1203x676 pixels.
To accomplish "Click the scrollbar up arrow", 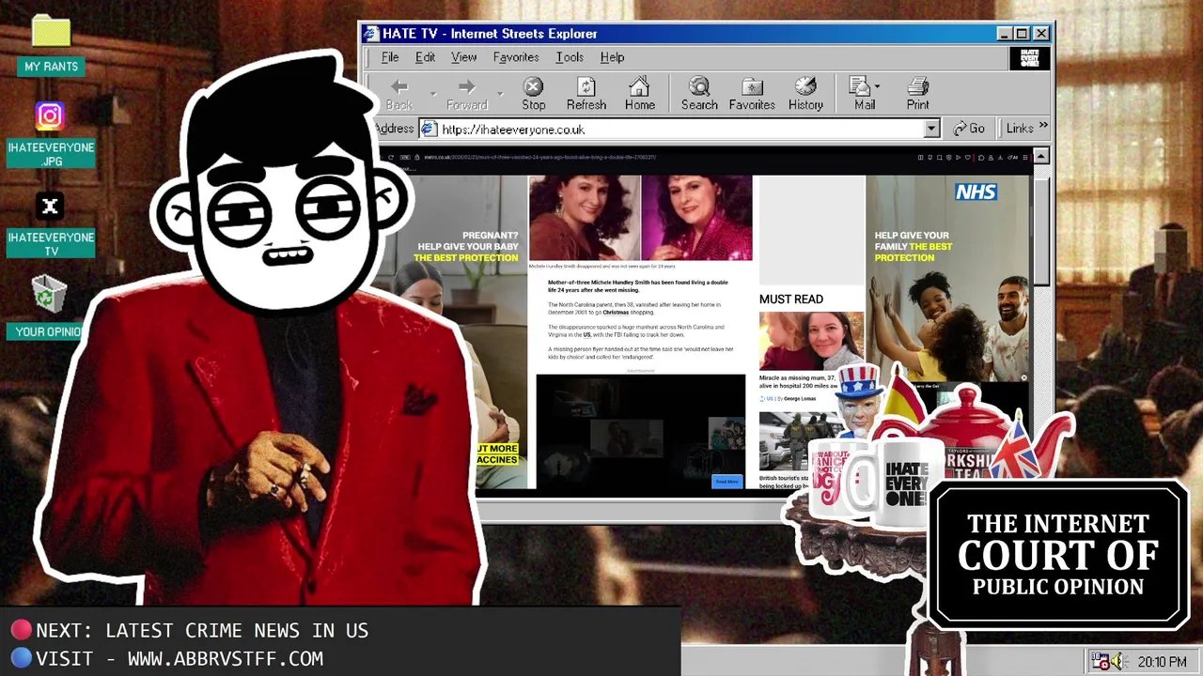I will click(x=1040, y=156).
